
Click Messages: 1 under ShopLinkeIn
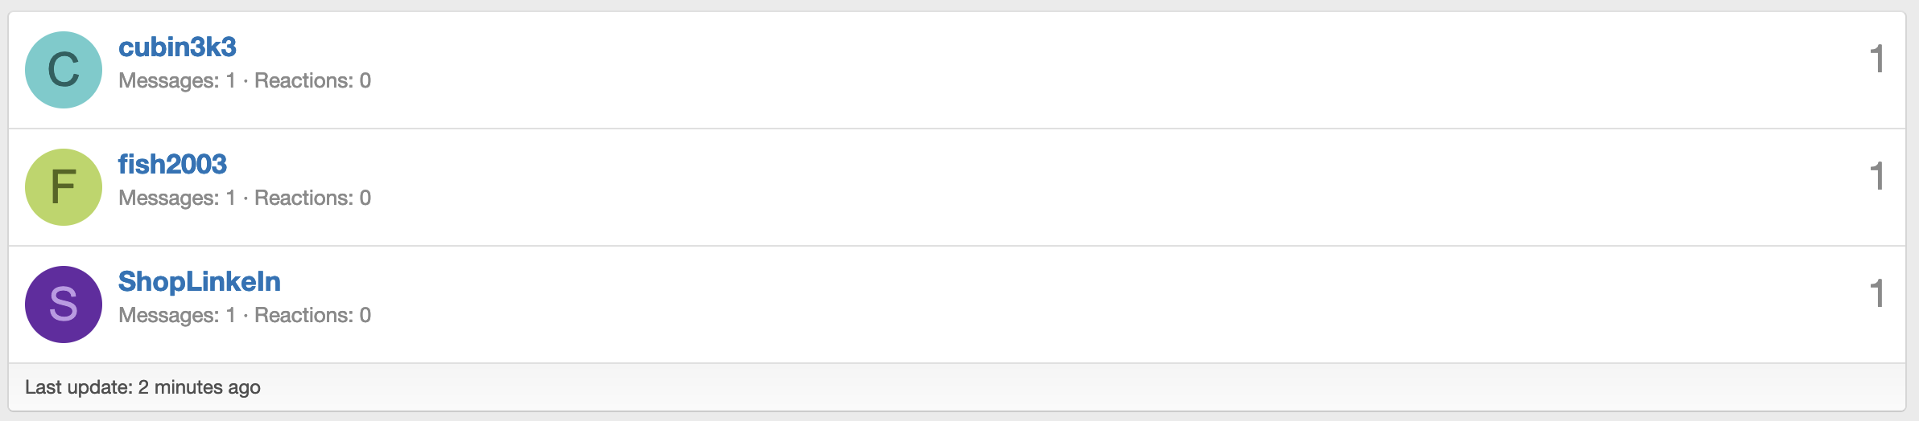pyautogui.click(x=177, y=316)
